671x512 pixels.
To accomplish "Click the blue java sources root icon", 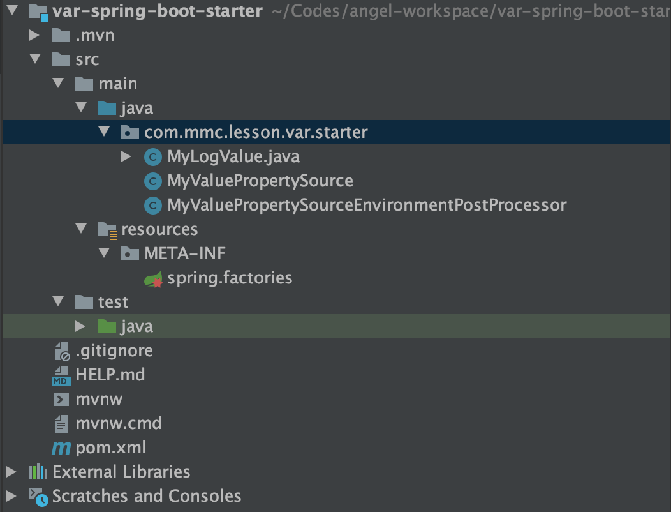I will point(107,108).
